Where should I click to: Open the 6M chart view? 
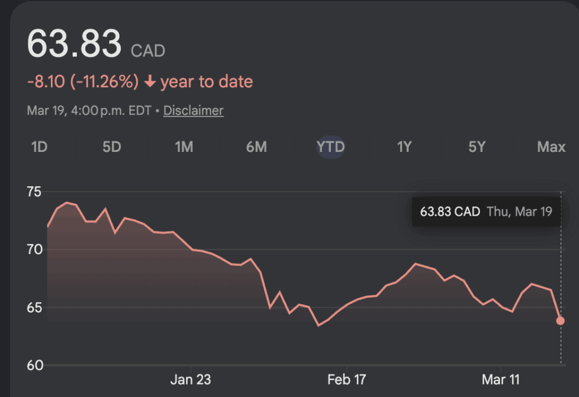coord(256,147)
